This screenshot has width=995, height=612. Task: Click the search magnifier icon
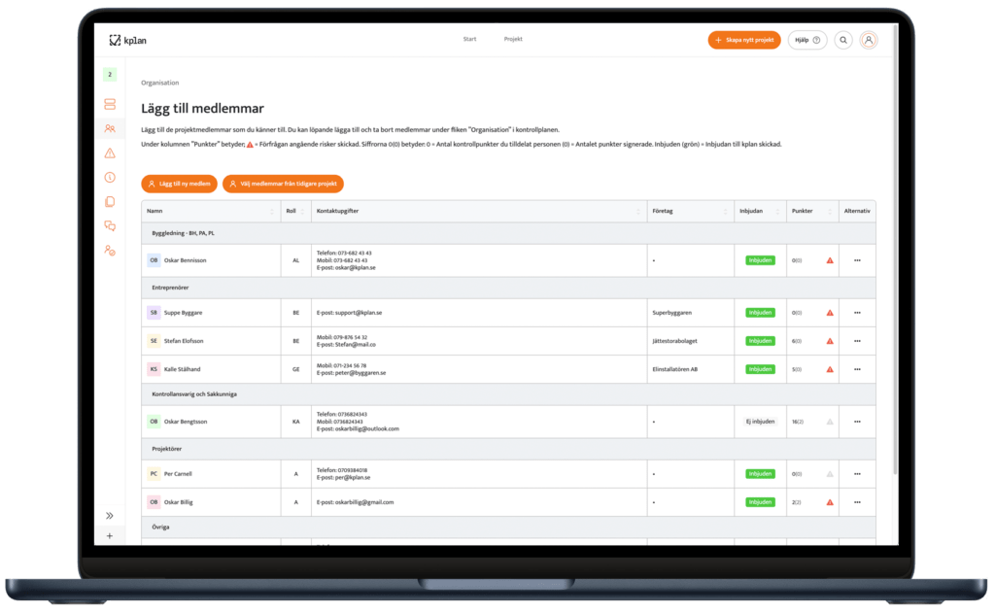[843, 40]
